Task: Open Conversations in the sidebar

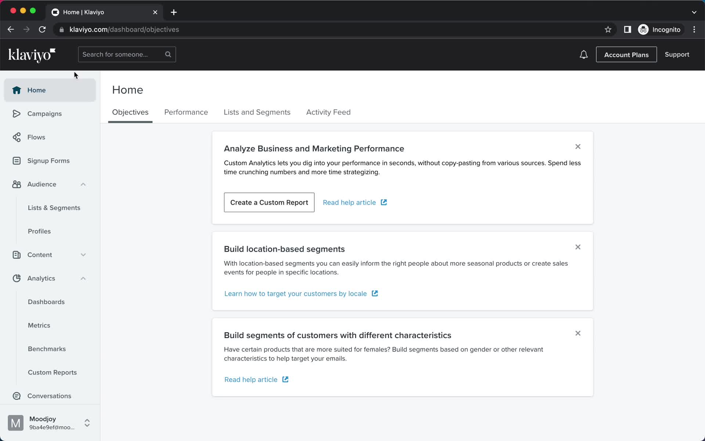Action: coord(50,396)
